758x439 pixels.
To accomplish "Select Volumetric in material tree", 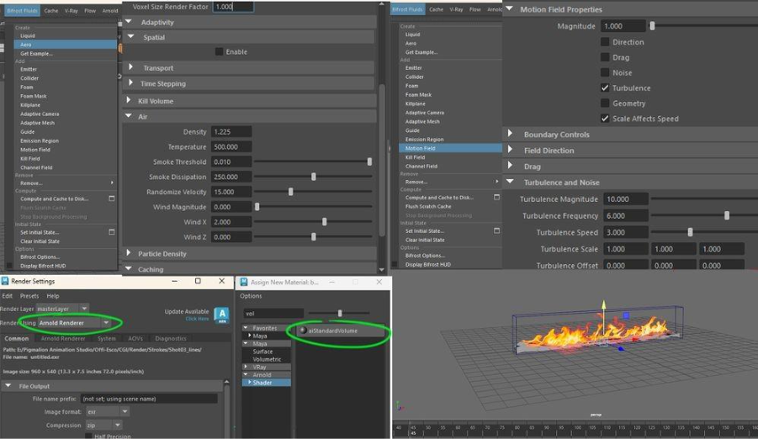I will tap(267, 359).
